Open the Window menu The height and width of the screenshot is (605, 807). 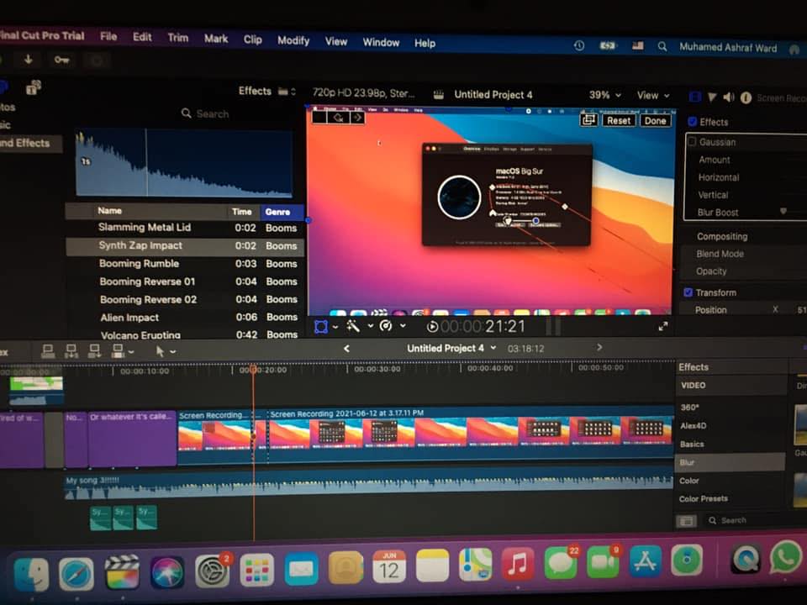[381, 43]
